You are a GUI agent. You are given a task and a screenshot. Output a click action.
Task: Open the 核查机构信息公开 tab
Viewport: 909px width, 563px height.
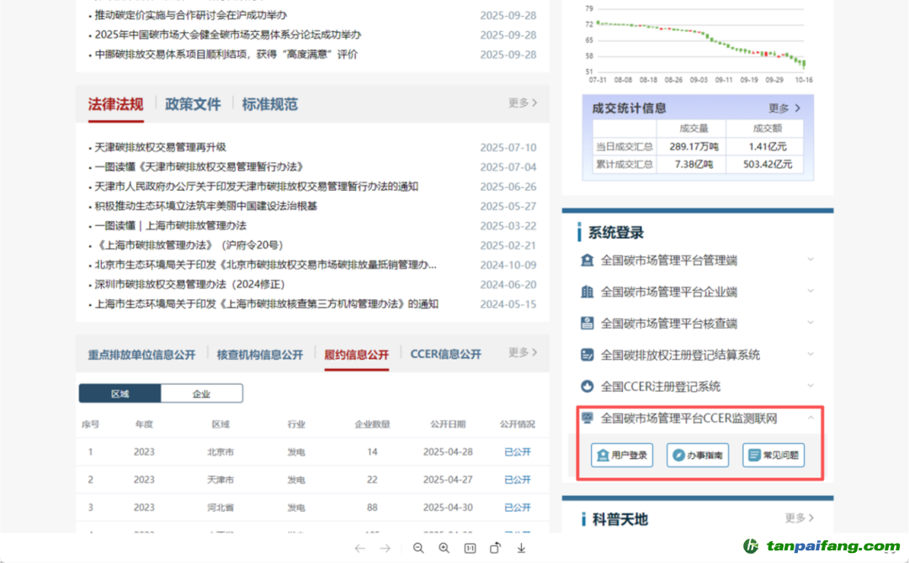pyautogui.click(x=259, y=355)
